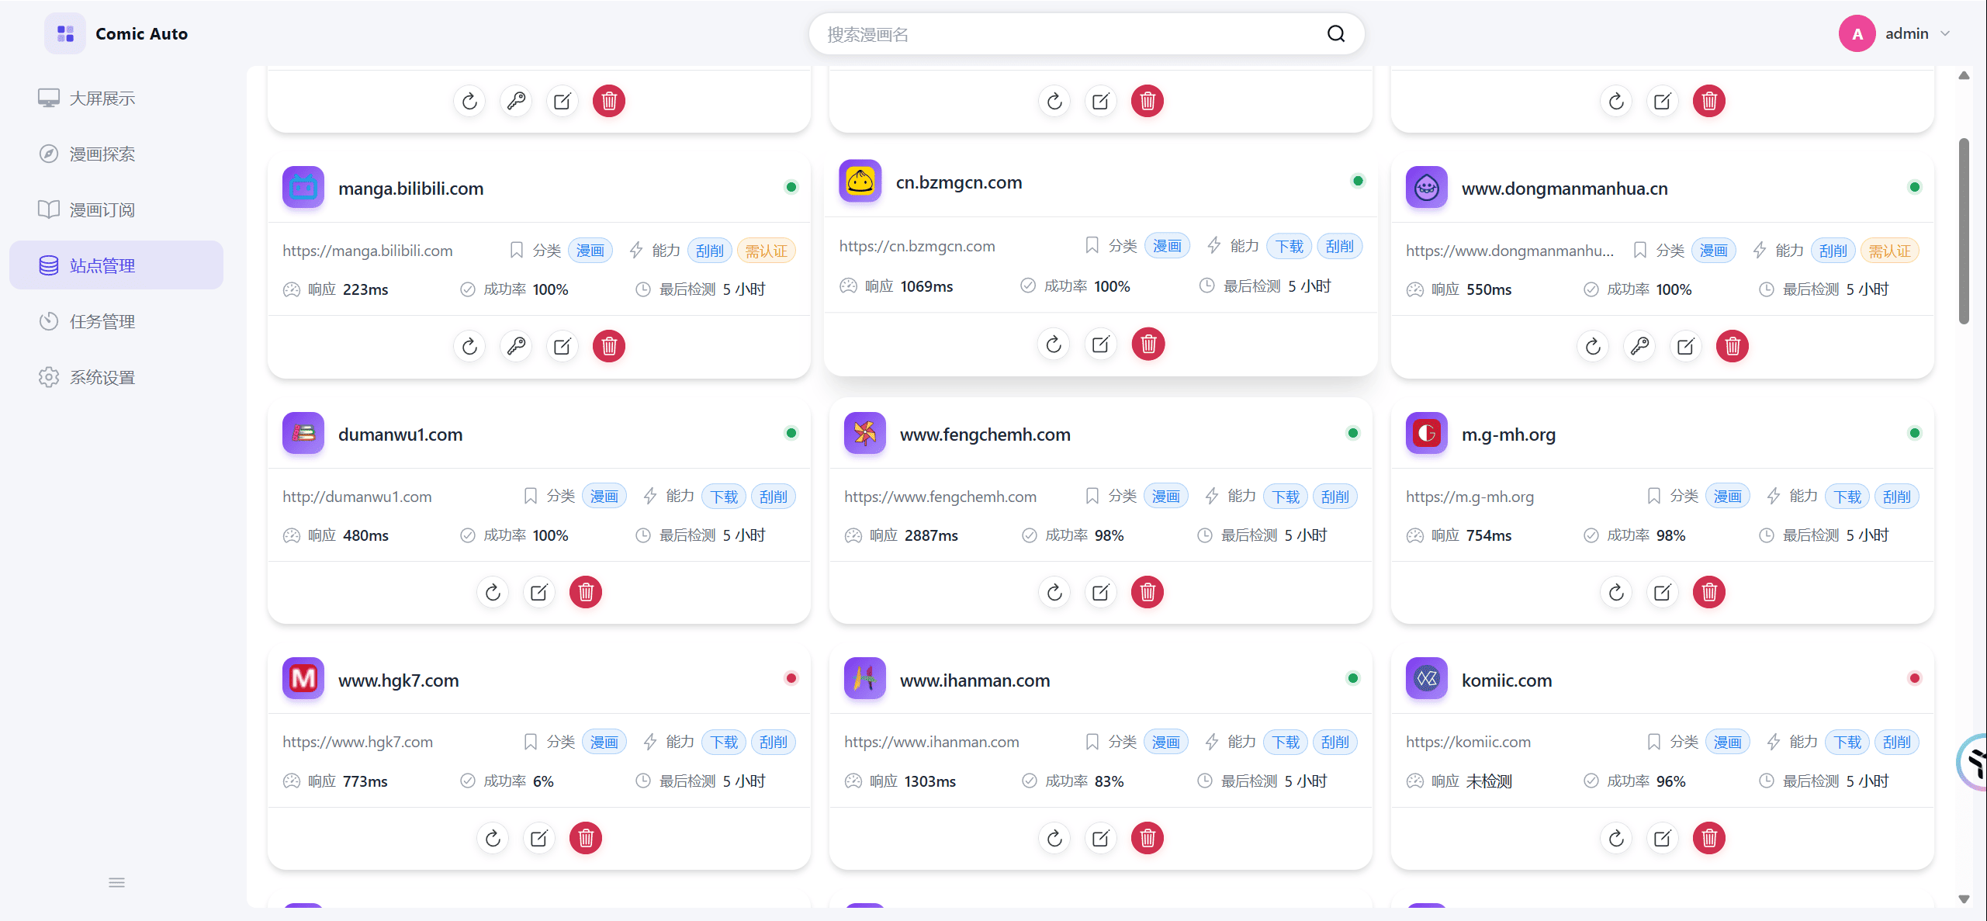Delete the dumanwu1.com site
The height and width of the screenshot is (921, 1987).
point(586,592)
